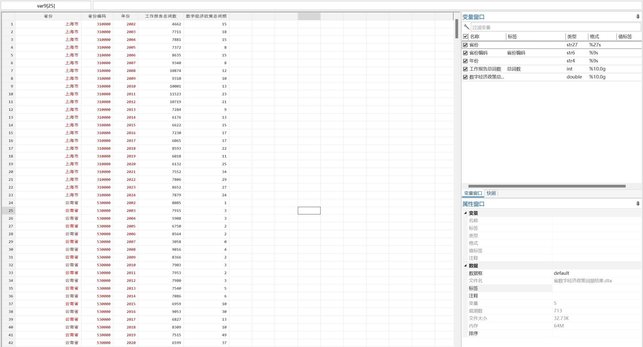
Task: Toggle the 数字经济政策总... variable checkbox
Action: [x=465, y=77]
